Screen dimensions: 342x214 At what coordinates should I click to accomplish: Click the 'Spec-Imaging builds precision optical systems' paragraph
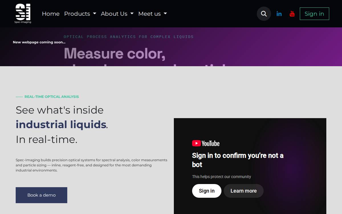click(x=91, y=165)
